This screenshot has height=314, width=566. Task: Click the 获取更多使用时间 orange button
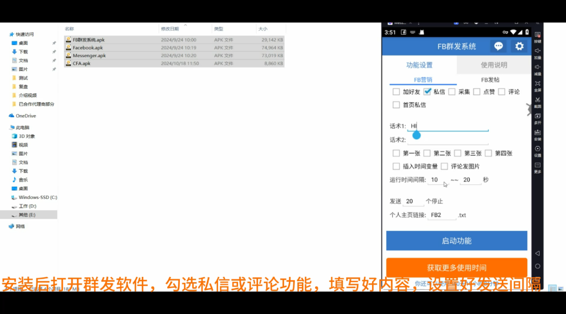coord(457,268)
